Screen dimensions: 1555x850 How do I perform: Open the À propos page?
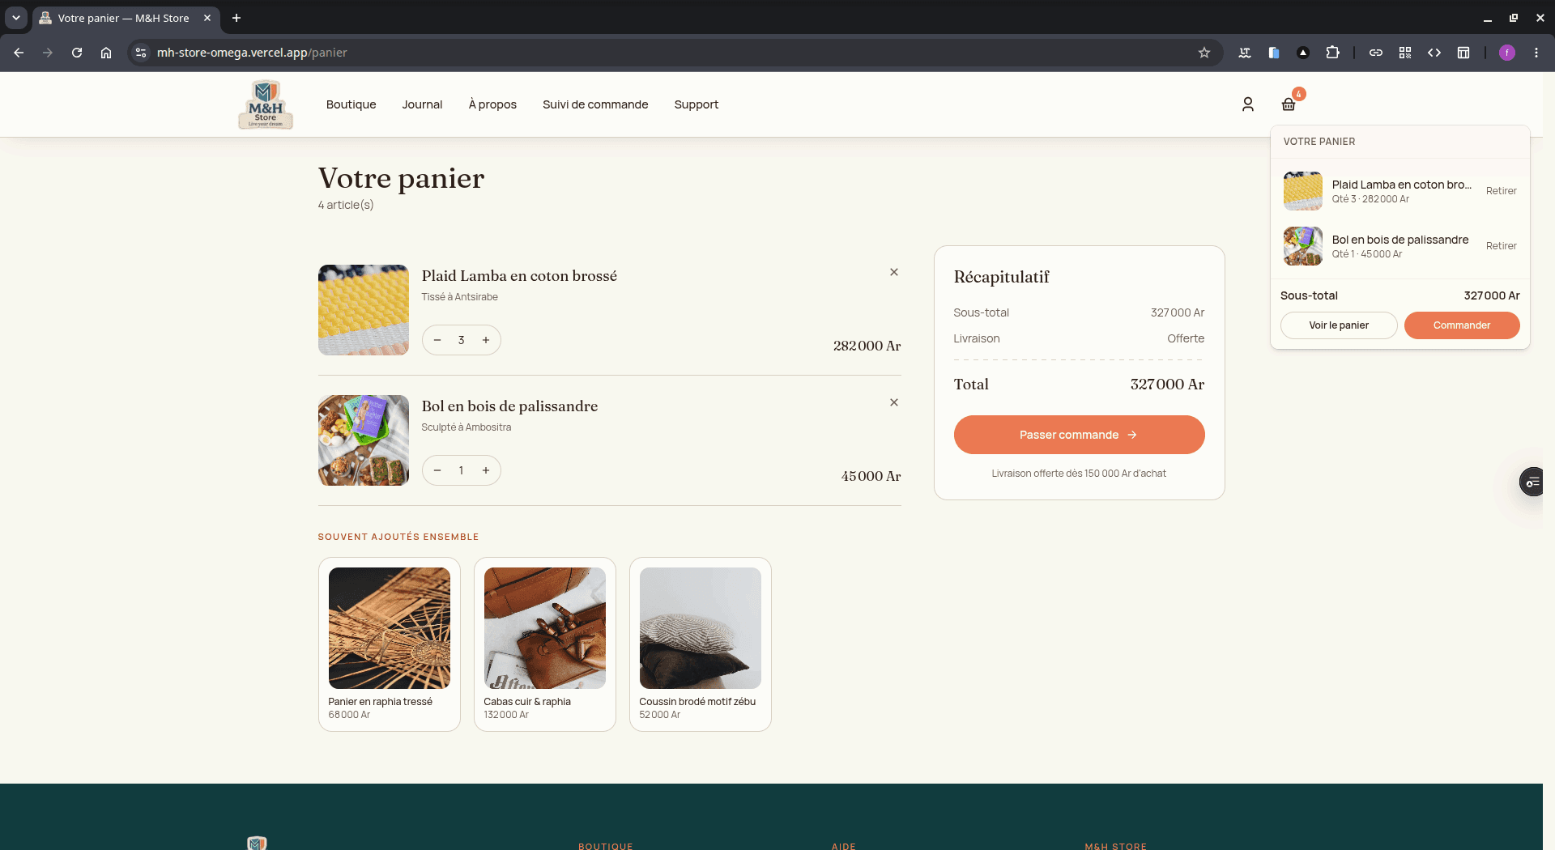(x=492, y=104)
